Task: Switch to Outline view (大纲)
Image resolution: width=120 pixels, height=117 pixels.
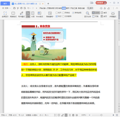Action: pos(33,14)
